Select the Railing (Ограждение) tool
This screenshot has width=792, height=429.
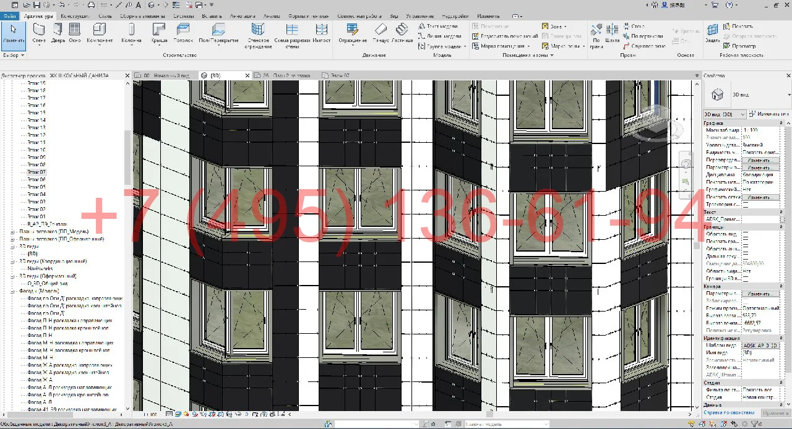[x=353, y=33]
